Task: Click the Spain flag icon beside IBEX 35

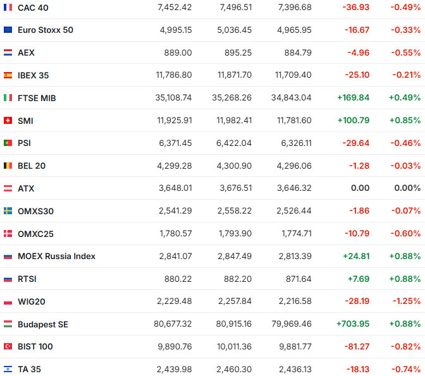Action: (x=8, y=75)
